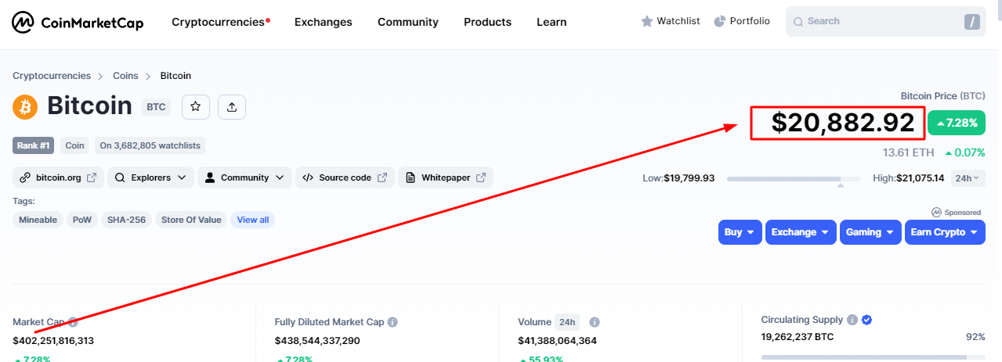The image size is (1002, 362).
Task: Go to Cryptocurrencies breadcrumb
Action: click(x=52, y=76)
